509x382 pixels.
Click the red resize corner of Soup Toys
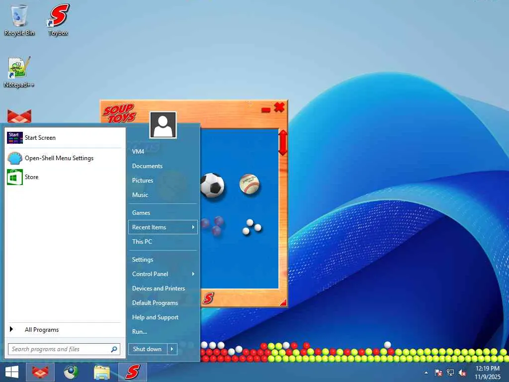[283, 303]
